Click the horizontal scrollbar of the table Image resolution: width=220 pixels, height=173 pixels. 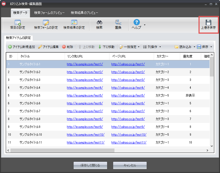pos(62,151)
